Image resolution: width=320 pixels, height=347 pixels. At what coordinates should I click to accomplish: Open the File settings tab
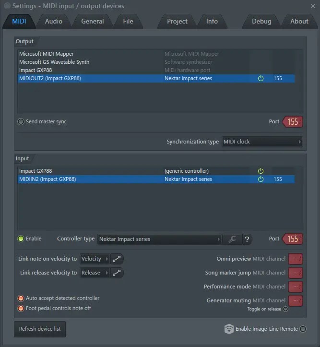(128, 21)
